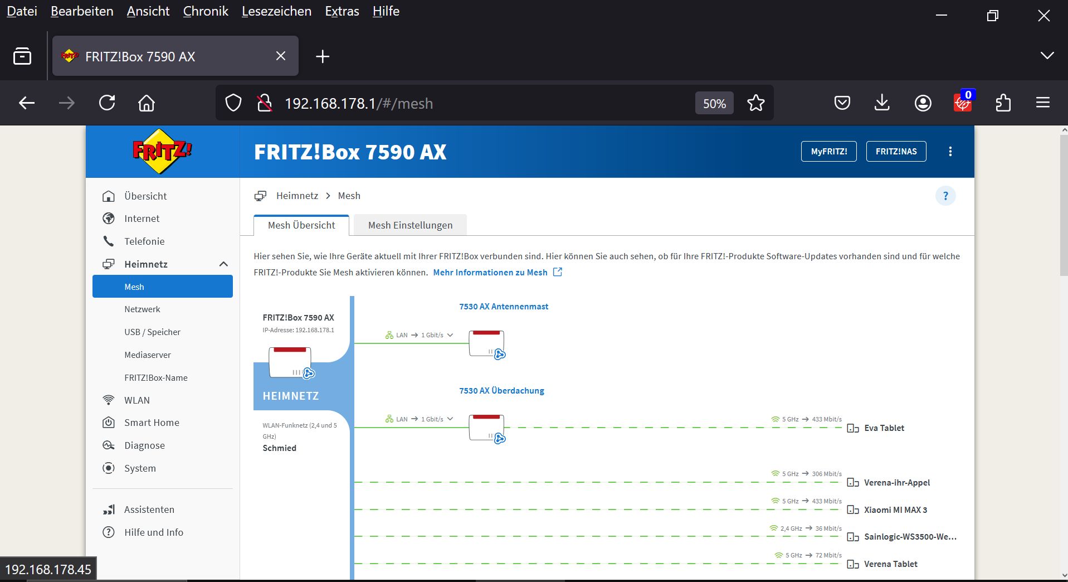Open Pocket save icon
This screenshot has width=1068, height=582.
(x=842, y=103)
